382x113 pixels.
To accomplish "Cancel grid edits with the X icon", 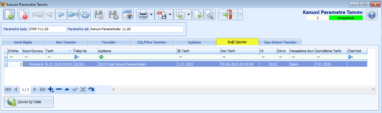I will [83, 89].
